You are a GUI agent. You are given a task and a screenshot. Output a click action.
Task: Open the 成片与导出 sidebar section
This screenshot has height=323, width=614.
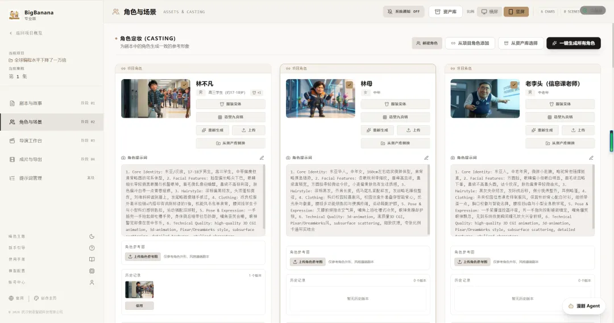pos(52,159)
